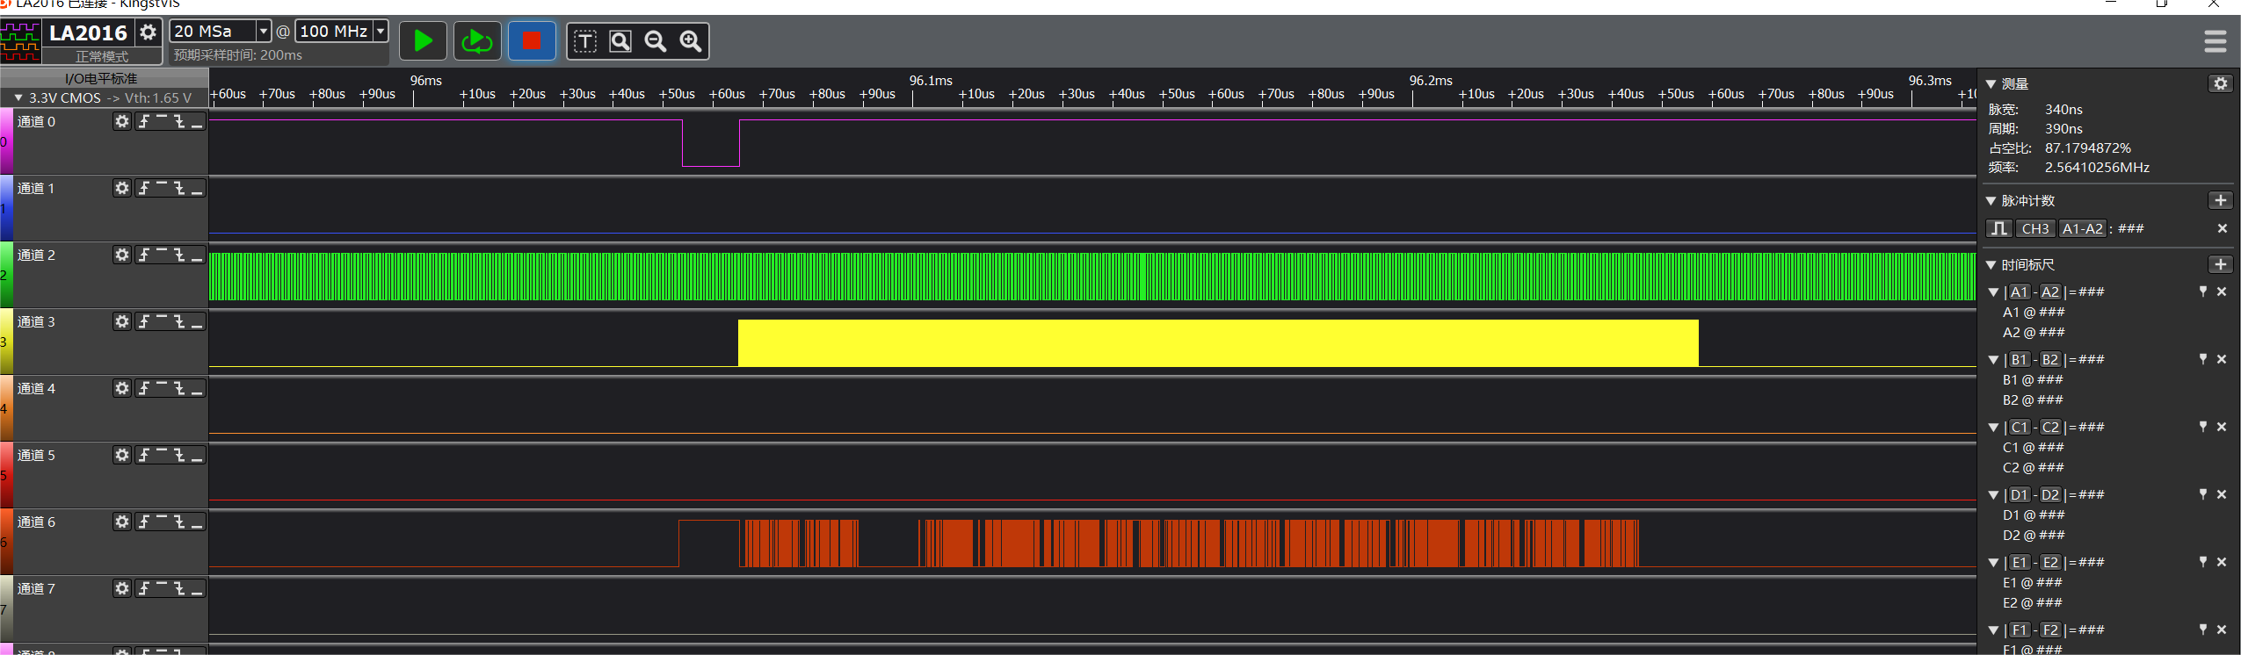Click the 2.56410256MHz frequency value

[2097, 167]
